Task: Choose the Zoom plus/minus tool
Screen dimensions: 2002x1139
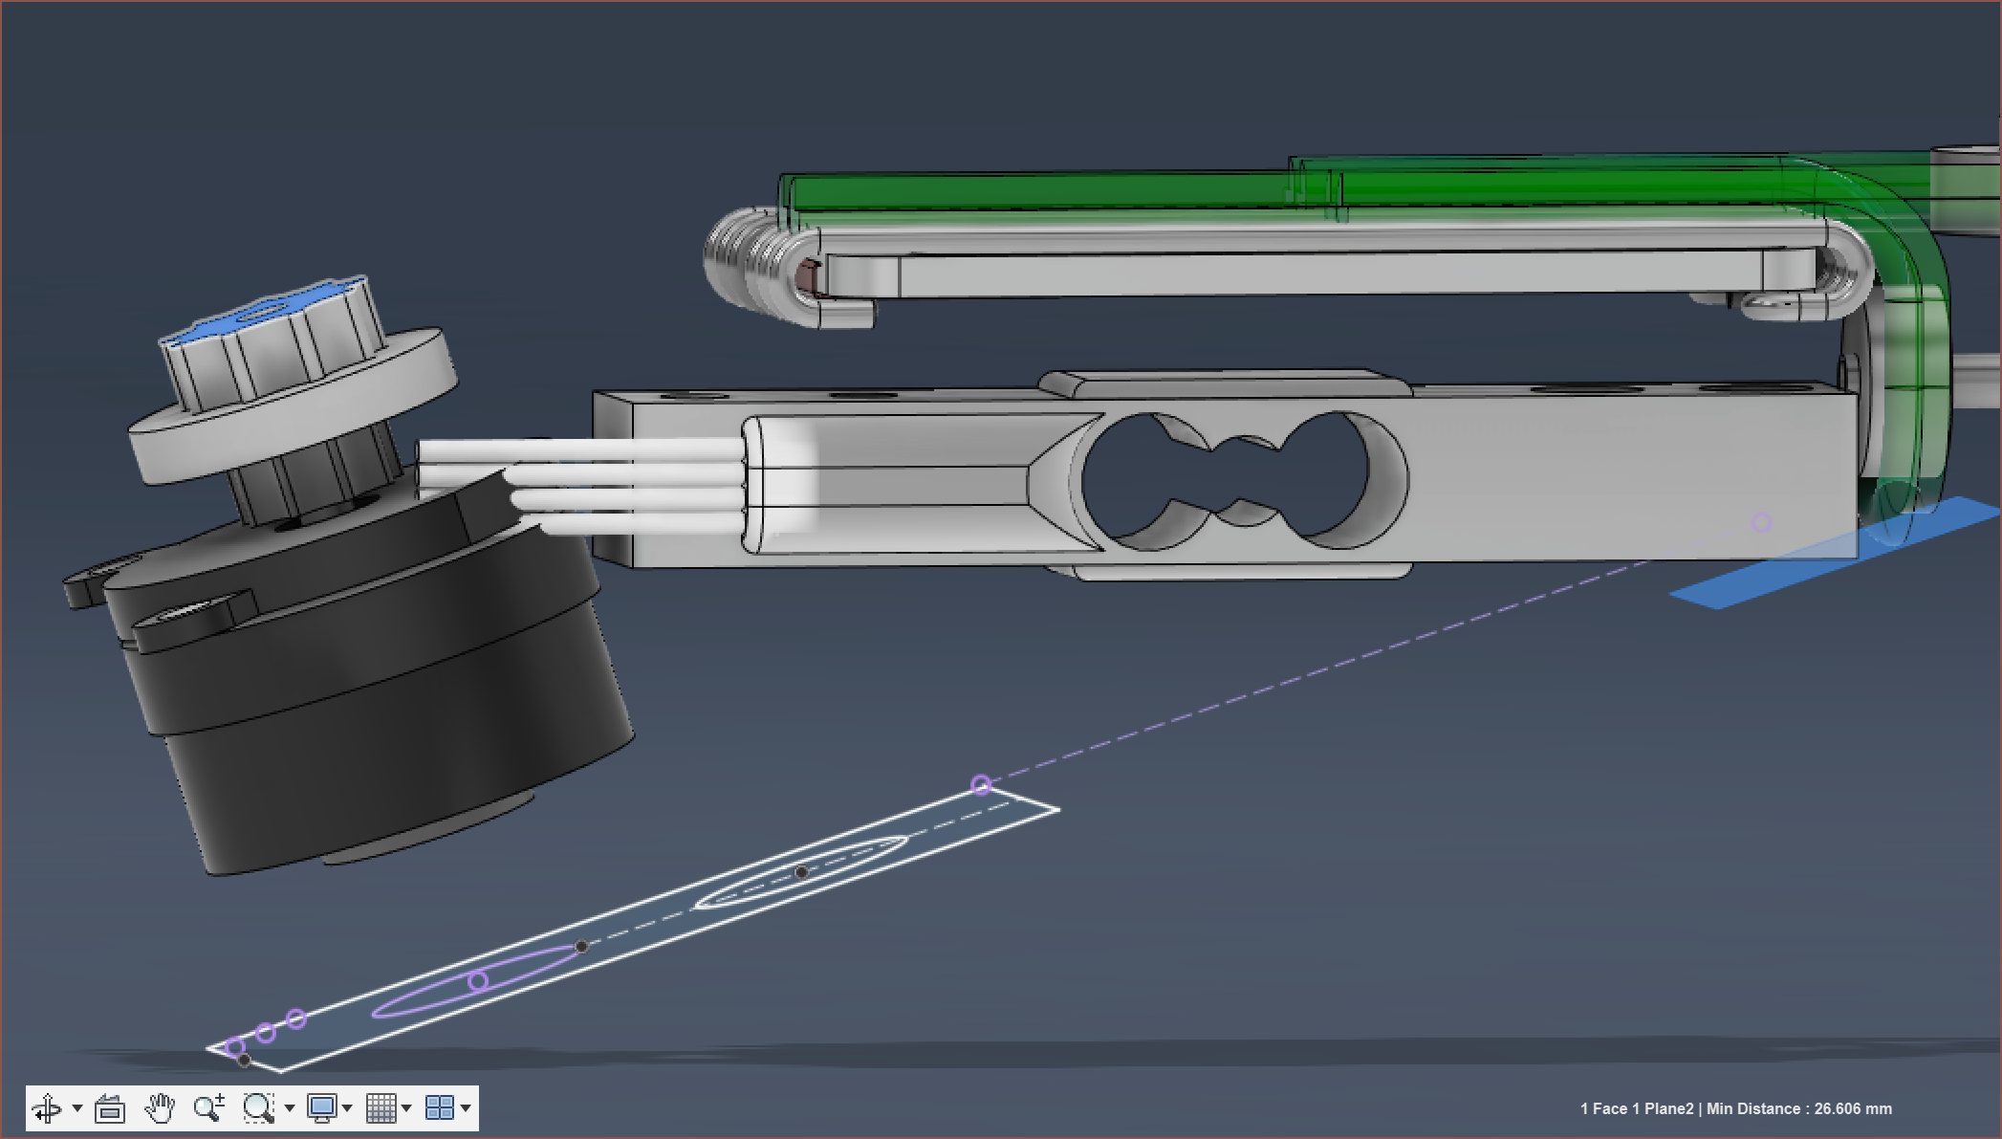Action: [209, 1108]
